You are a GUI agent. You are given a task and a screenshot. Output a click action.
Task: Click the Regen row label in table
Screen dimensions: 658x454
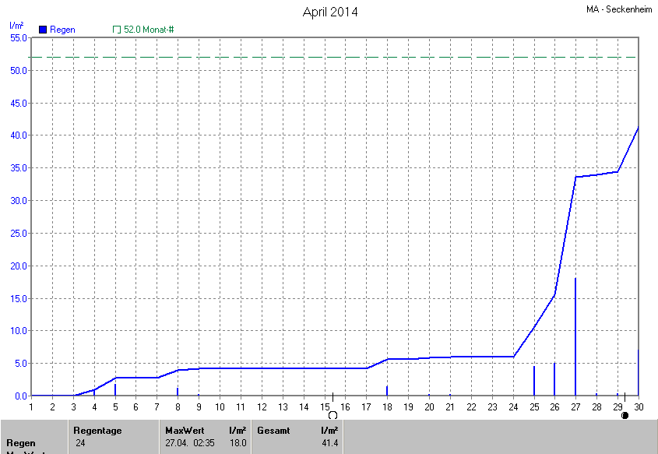pyautogui.click(x=20, y=443)
